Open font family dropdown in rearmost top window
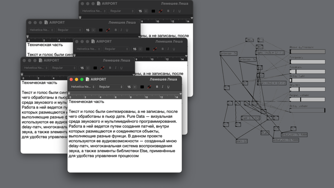This screenshot has height=188, width=334. (x=94, y=11)
